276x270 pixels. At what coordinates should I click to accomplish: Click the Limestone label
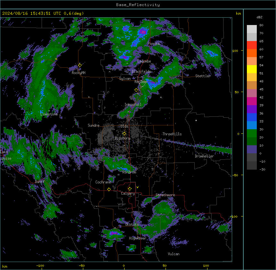click(49, 114)
